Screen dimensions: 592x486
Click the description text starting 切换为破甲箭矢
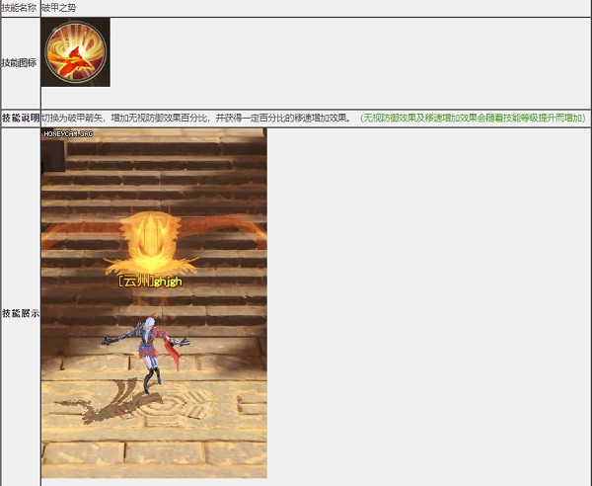pyautogui.click(x=197, y=118)
